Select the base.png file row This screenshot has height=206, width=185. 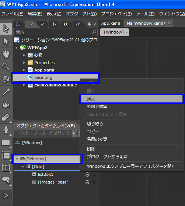coord(55,77)
